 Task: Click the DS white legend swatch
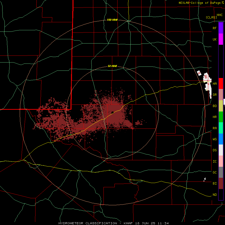[221, 150]
